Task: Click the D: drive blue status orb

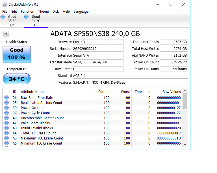Action: [3, 17]
